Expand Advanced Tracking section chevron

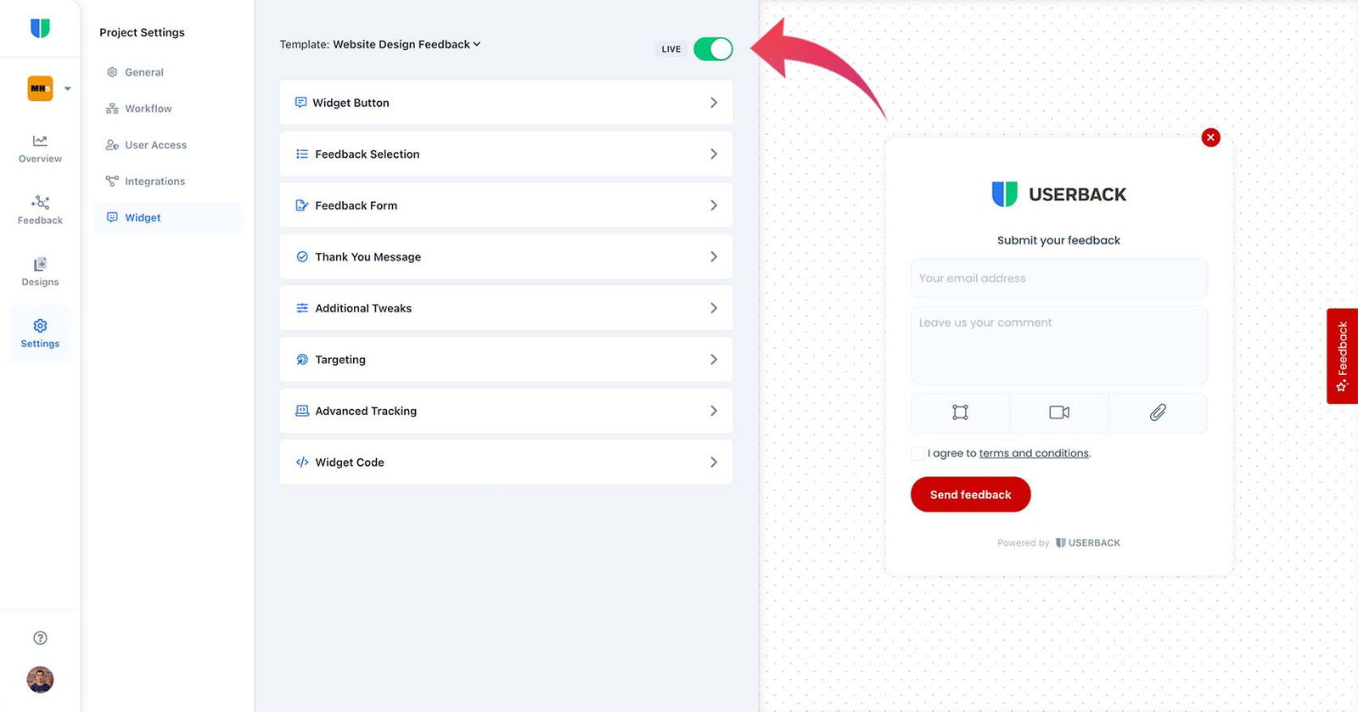tap(714, 411)
